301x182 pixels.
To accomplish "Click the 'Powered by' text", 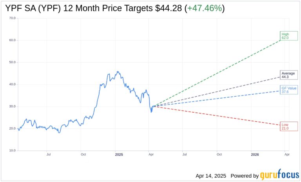I will click(x=245, y=176).
